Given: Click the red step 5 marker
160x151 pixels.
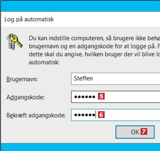Looking at the screenshot, I should point(101,96).
